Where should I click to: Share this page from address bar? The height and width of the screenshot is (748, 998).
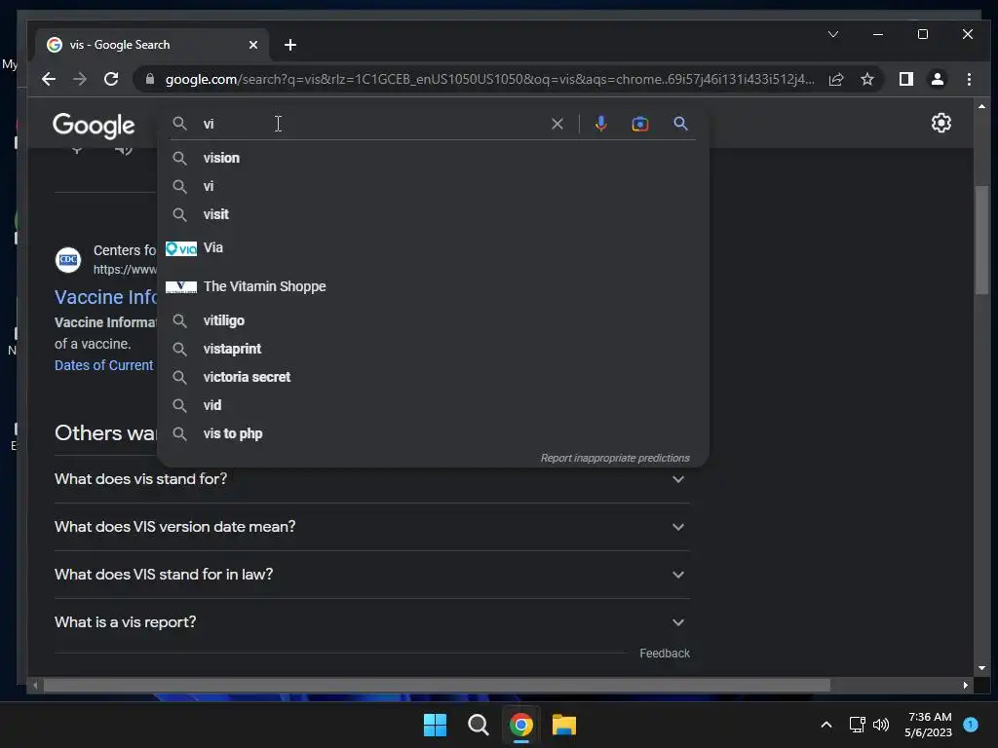(x=835, y=80)
